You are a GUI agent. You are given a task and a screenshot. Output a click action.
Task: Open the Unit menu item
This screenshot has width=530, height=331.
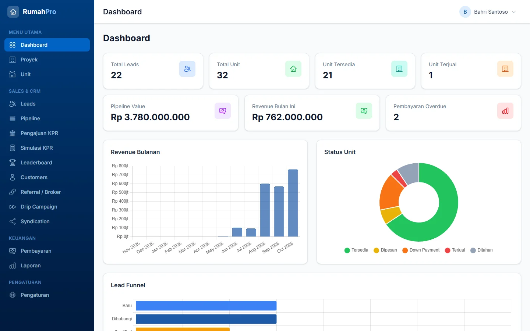click(x=47, y=74)
